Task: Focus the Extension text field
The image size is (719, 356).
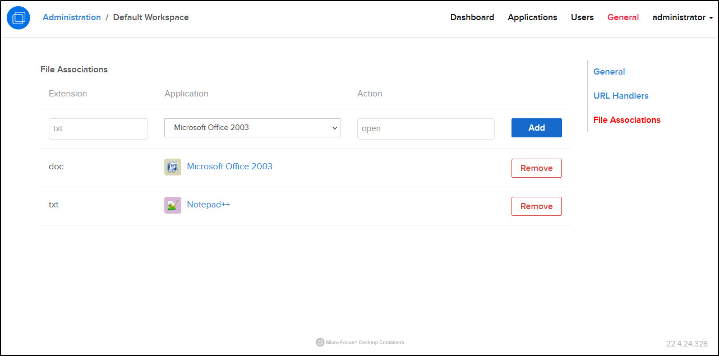Action: 98,128
